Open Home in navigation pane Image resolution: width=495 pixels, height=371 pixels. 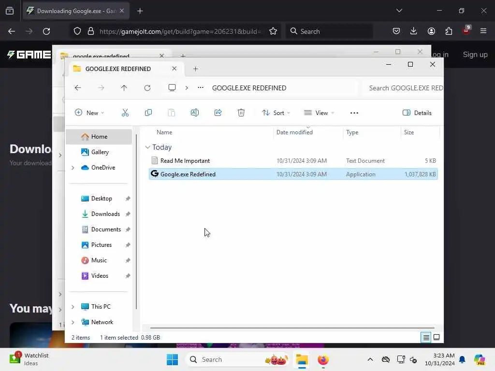click(99, 137)
